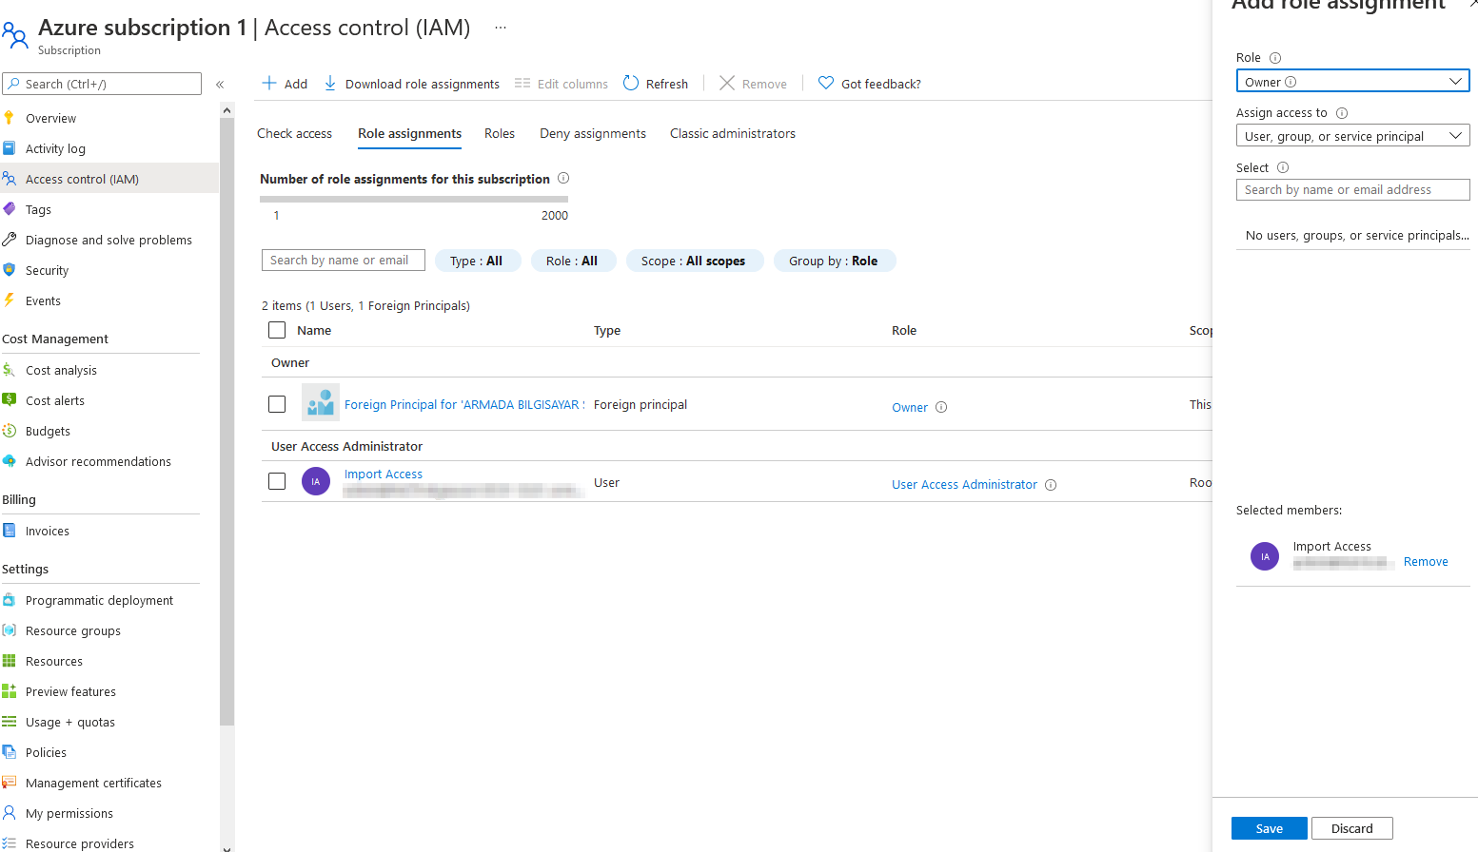1478x852 pixels.
Task: Click the Save button
Action: tap(1270, 828)
